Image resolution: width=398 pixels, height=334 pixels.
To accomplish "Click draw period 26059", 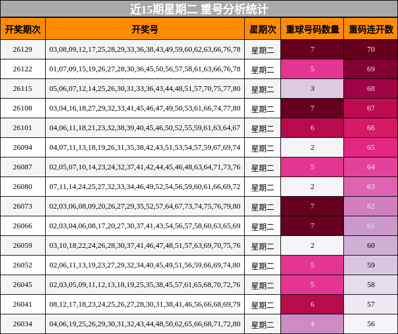I will pos(23,245).
